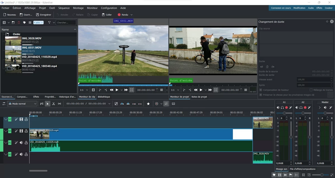Screen dimensions: 335x178
Task: Open the 4 jobs dropdown
Action: [x=38, y=23]
